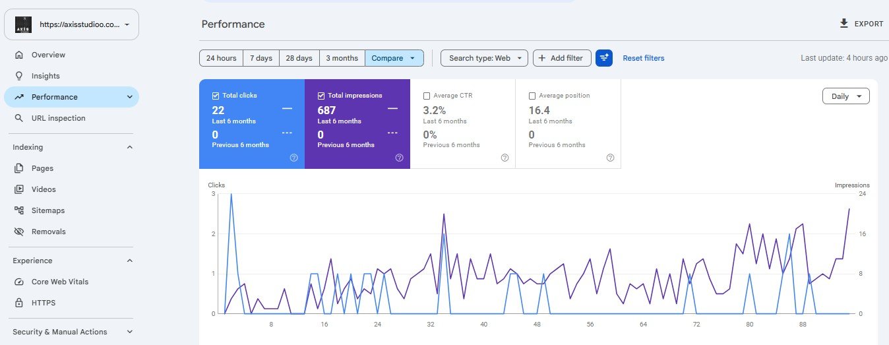Open the Removals report
Image resolution: width=889 pixels, height=345 pixels.
[71, 232]
